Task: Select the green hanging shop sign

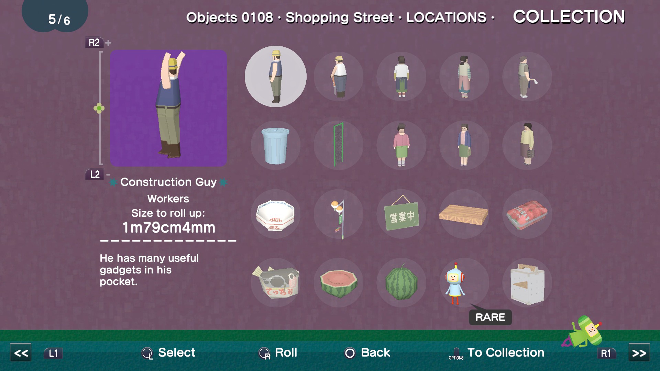Action: [x=401, y=214]
